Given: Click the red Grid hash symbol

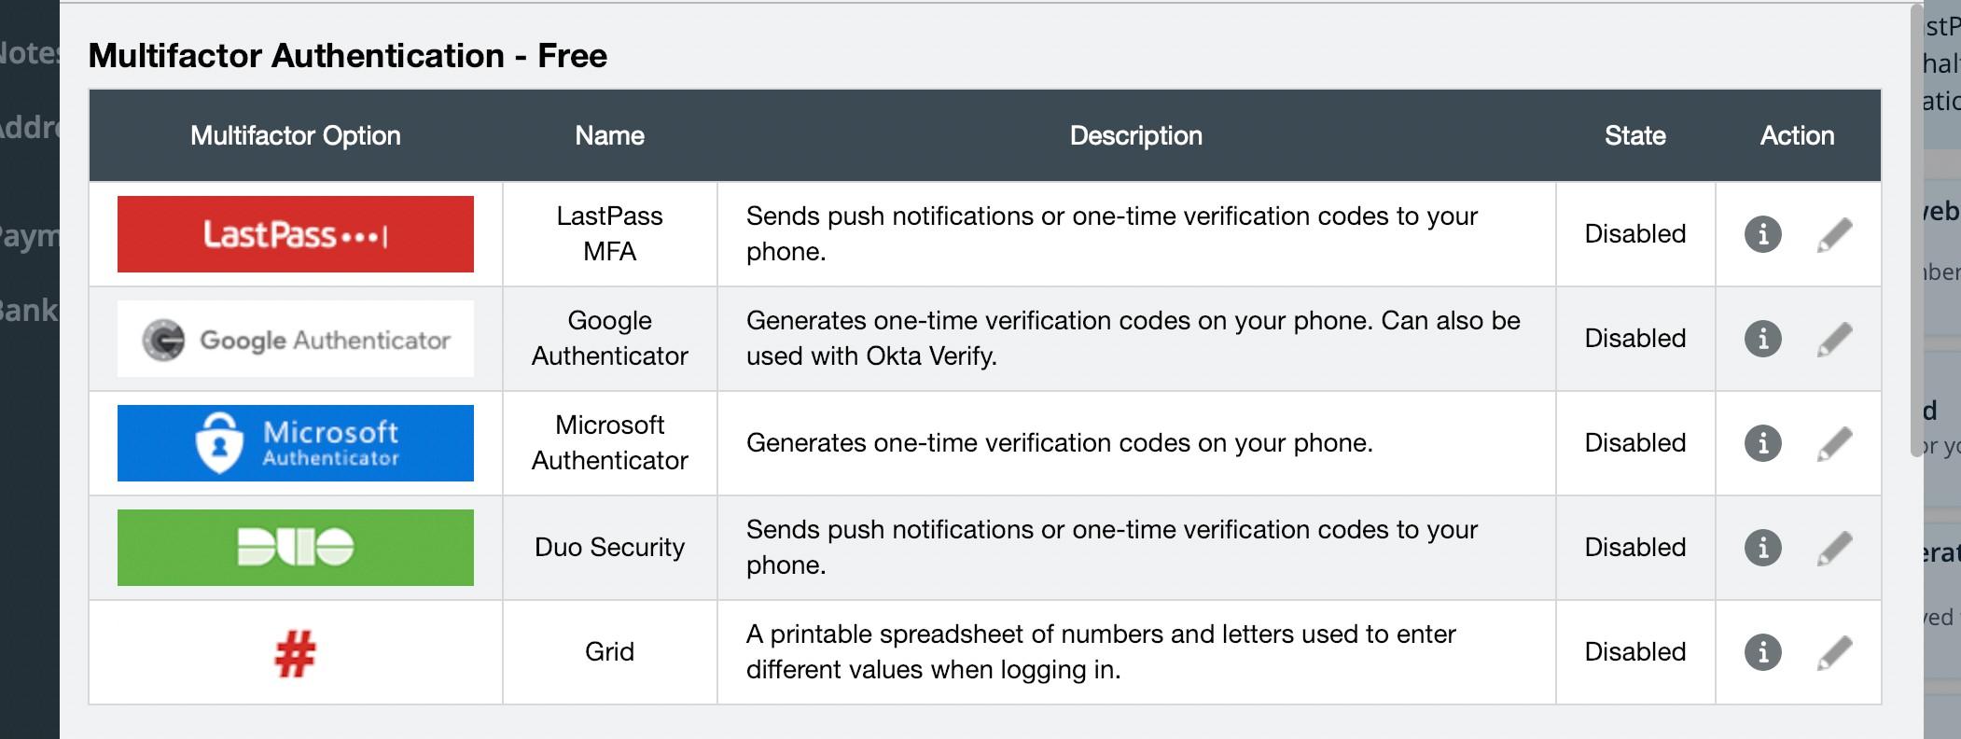Looking at the screenshot, I should (x=295, y=653).
